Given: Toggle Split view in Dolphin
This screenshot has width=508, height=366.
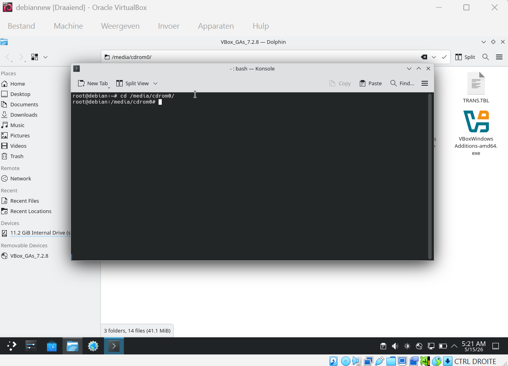Looking at the screenshot, I should pos(465,57).
